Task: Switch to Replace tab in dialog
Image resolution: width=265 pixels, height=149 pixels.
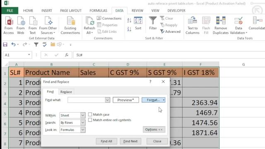Action: coord(66,92)
